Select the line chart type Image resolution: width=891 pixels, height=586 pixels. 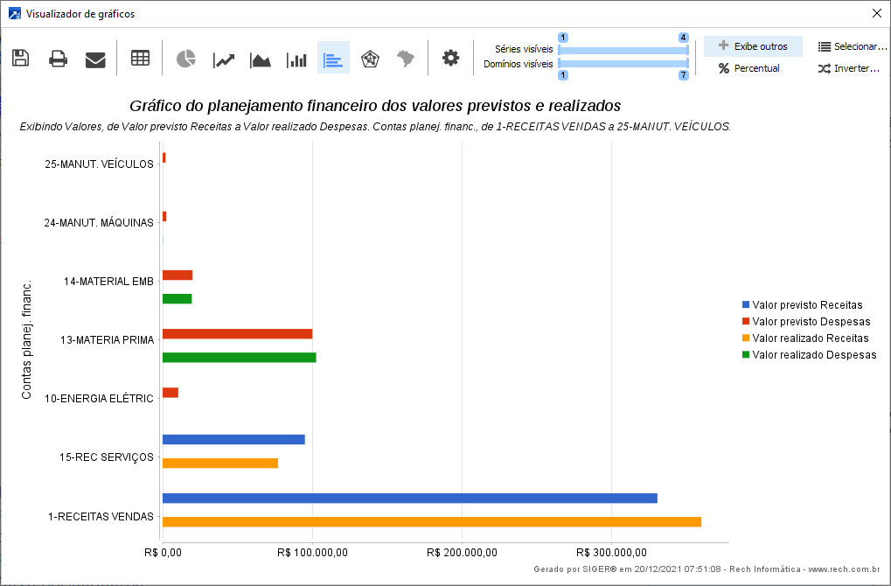(x=224, y=59)
